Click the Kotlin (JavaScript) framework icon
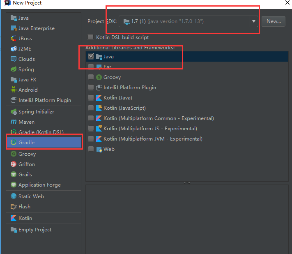Screen dimensions: 292x254 (99, 108)
